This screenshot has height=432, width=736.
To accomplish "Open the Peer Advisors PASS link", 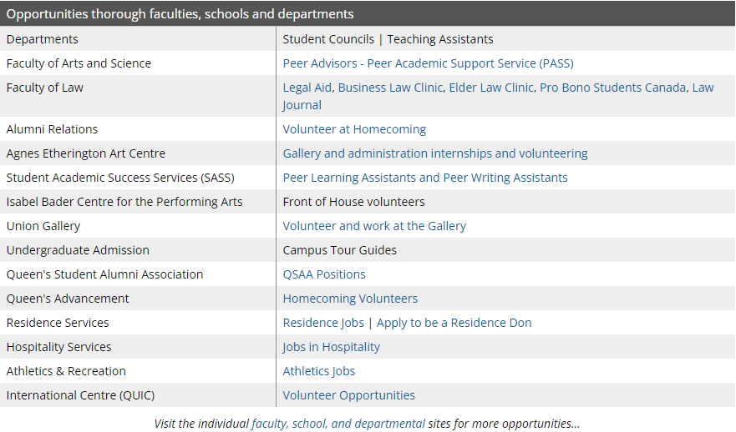I will click(x=428, y=63).
